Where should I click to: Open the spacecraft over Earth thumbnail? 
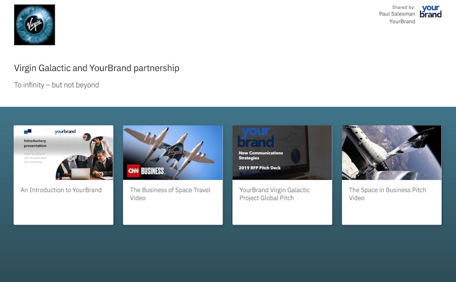391,153
